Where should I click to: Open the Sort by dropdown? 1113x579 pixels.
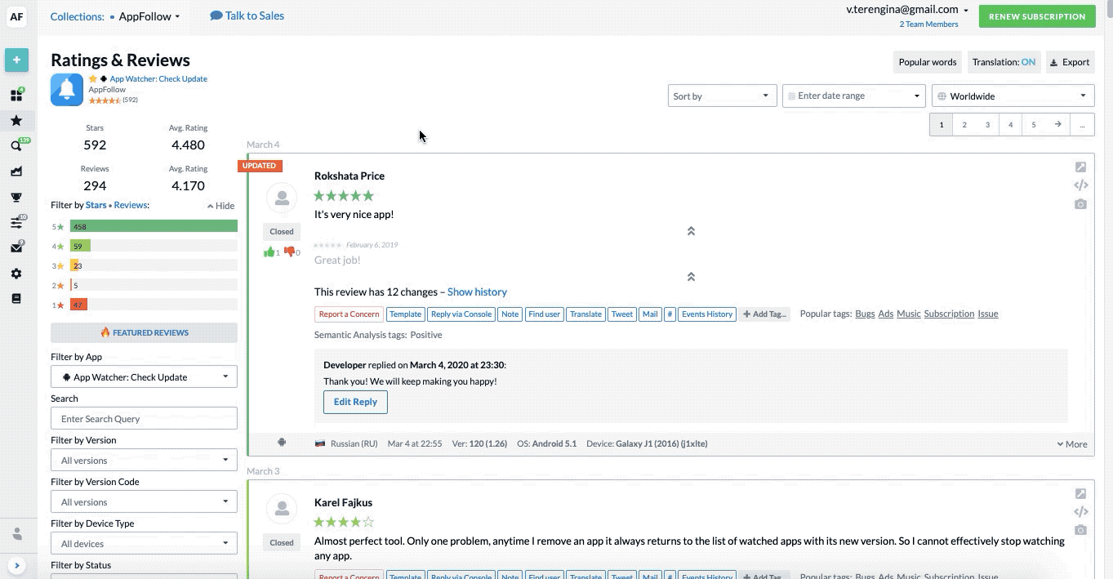(722, 96)
